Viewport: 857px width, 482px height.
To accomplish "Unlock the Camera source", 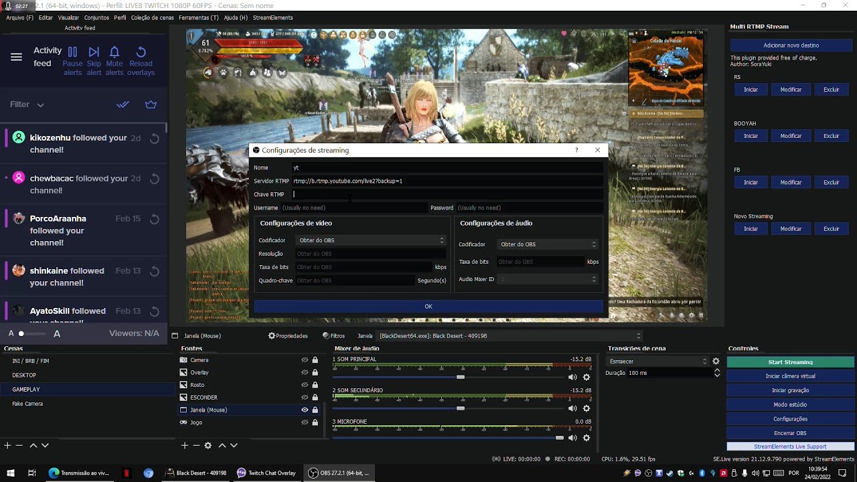I will click(x=315, y=360).
